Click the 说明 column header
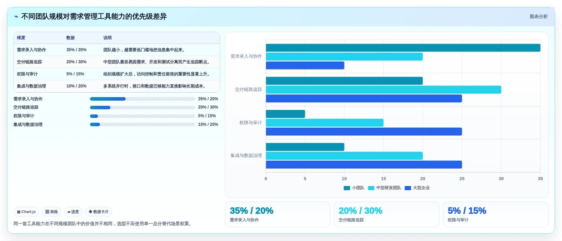The image size is (562, 241). [x=108, y=38]
